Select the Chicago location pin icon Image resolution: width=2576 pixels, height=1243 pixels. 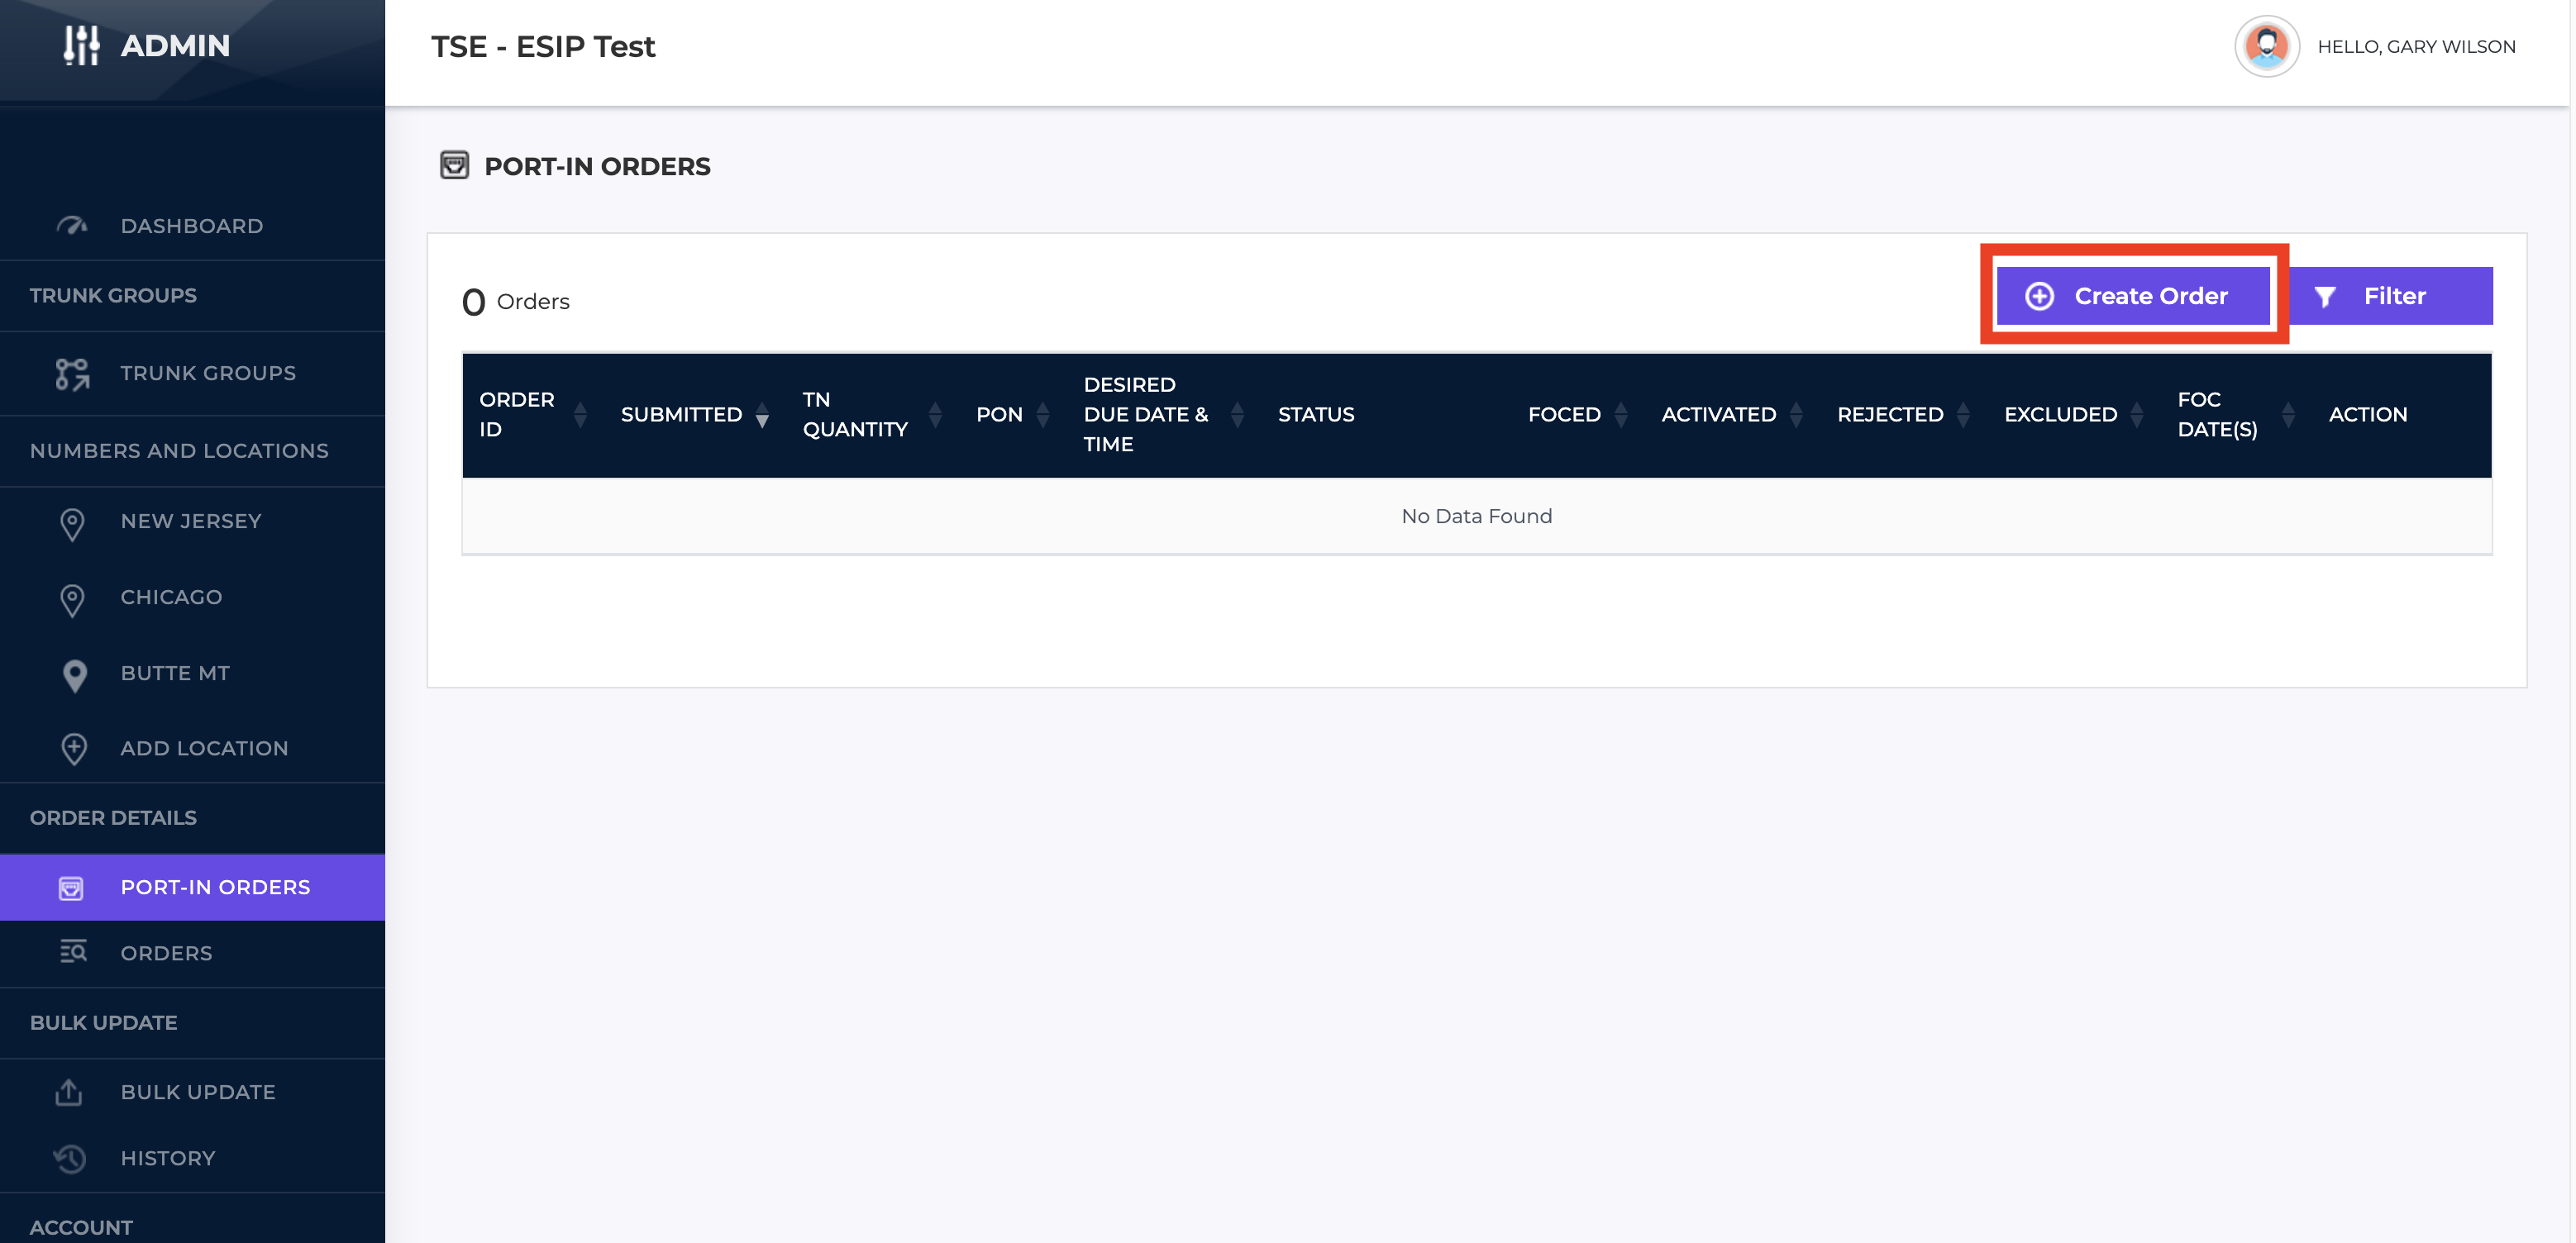click(72, 599)
